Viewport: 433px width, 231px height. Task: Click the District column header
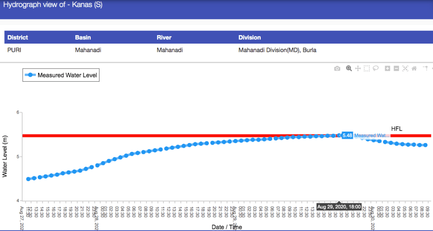pos(18,37)
